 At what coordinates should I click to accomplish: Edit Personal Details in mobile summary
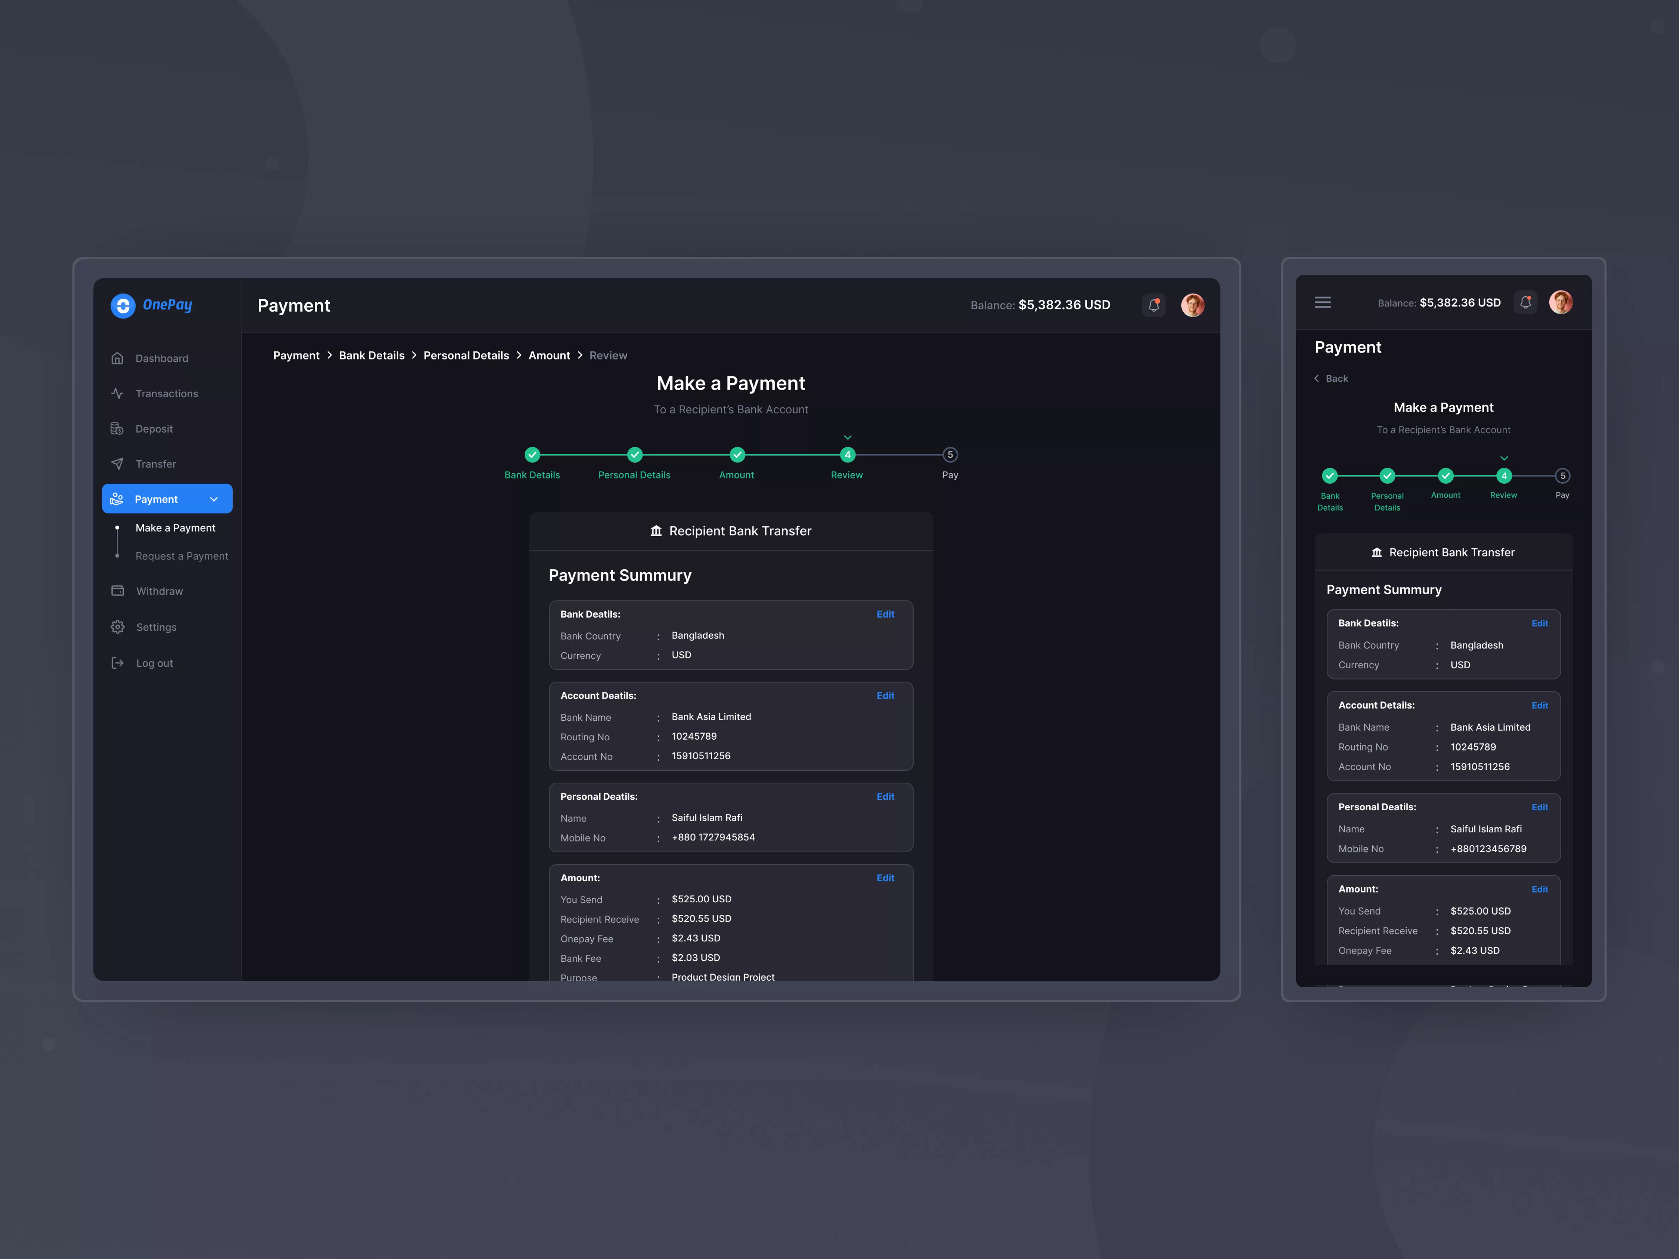coord(1540,807)
